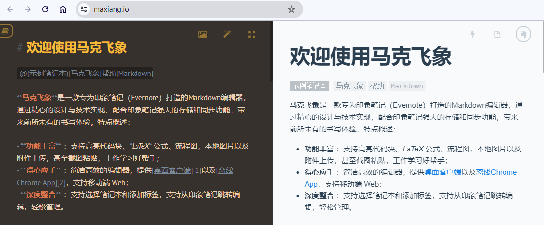Toggle fullscreen editor mode icon
Viewport: 544px width, 225px height.
[x=252, y=34]
